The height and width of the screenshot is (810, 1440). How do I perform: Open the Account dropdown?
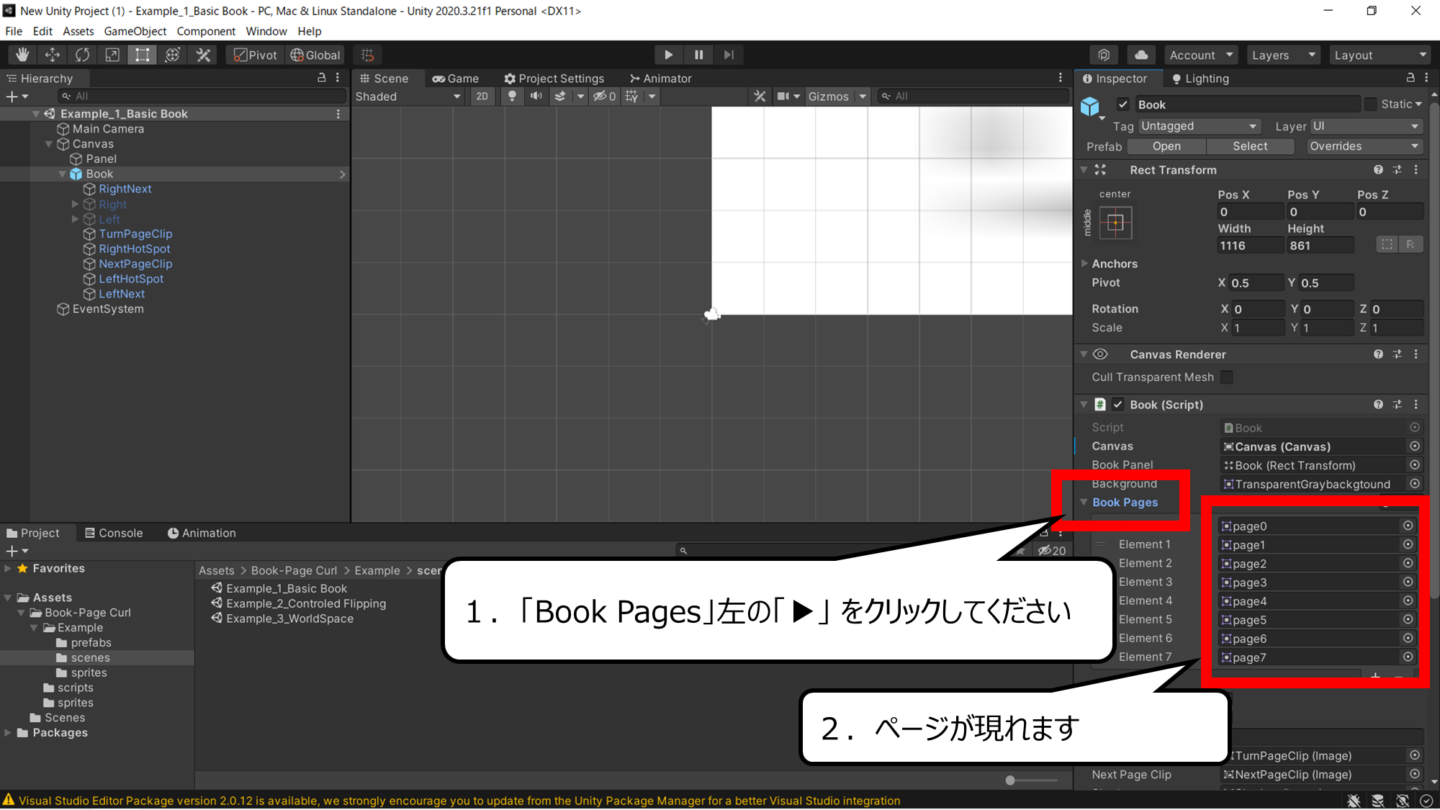point(1200,55)
